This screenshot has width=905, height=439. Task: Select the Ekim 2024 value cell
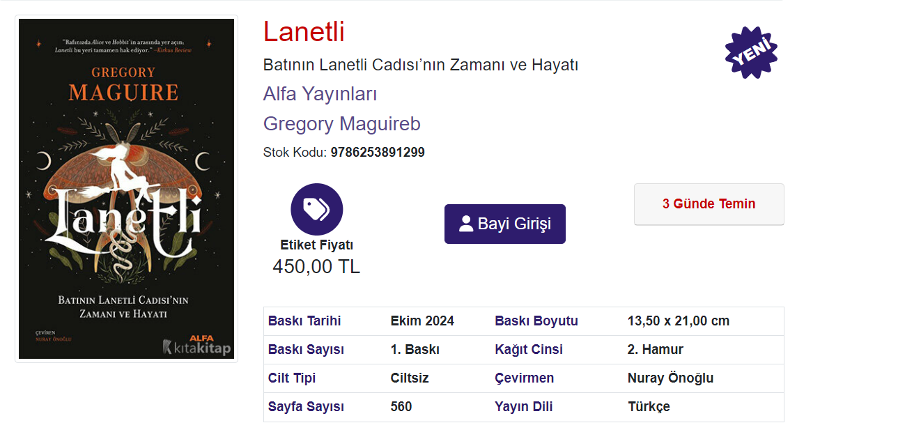[422, 321]
